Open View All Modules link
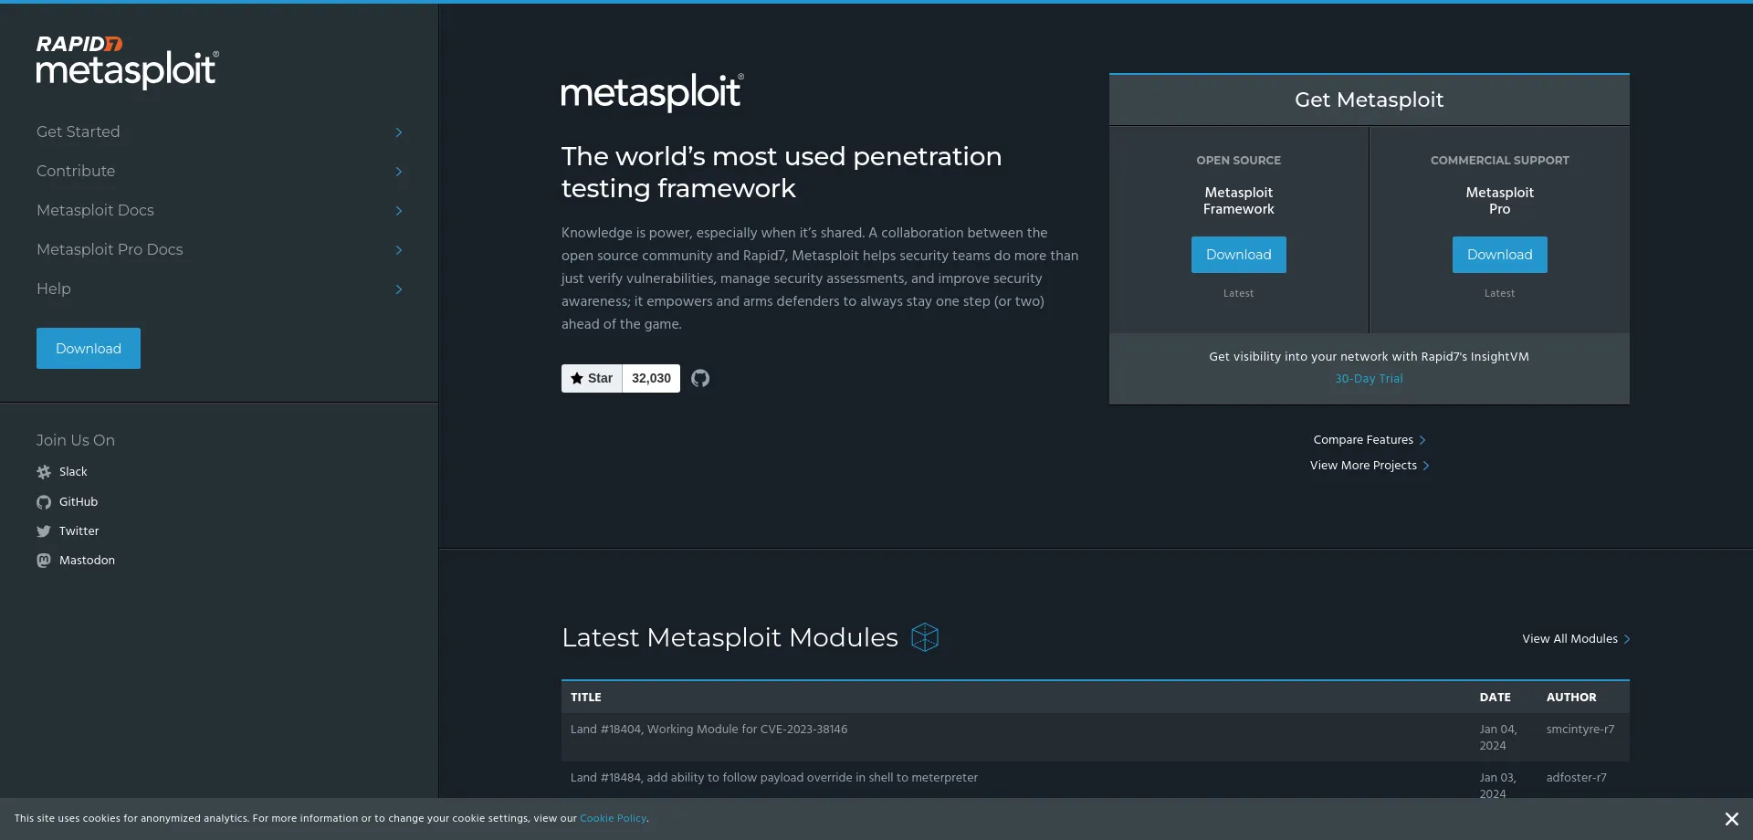The image size is (1753, 840). (1576, 639)
